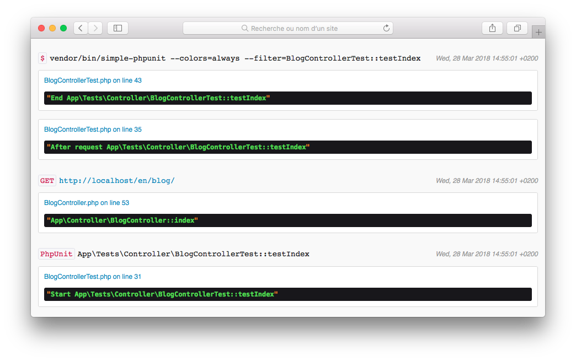Image resolution: width=576 pixels, height=361 pixels.
Task: Open link BlogController.php on line 53
Action: click(87, 203)
